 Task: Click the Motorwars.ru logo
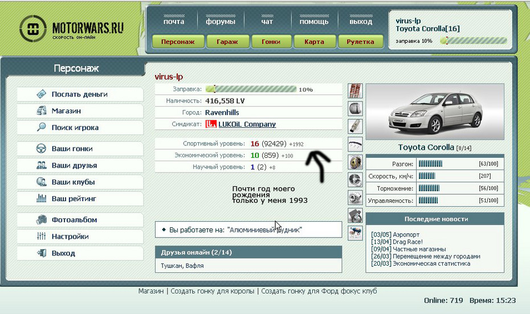point(72,28)
